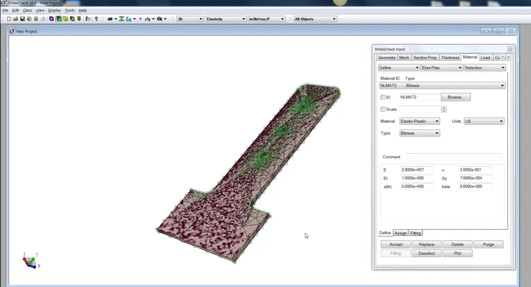Click inside the Comment field

pos(452,157)
